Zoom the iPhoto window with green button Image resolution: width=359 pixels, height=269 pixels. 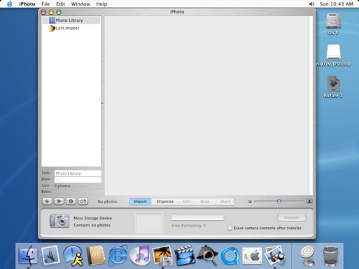click(x=59, y=12)
